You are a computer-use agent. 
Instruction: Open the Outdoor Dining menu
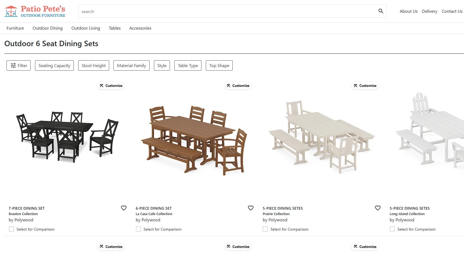[48, 28]
